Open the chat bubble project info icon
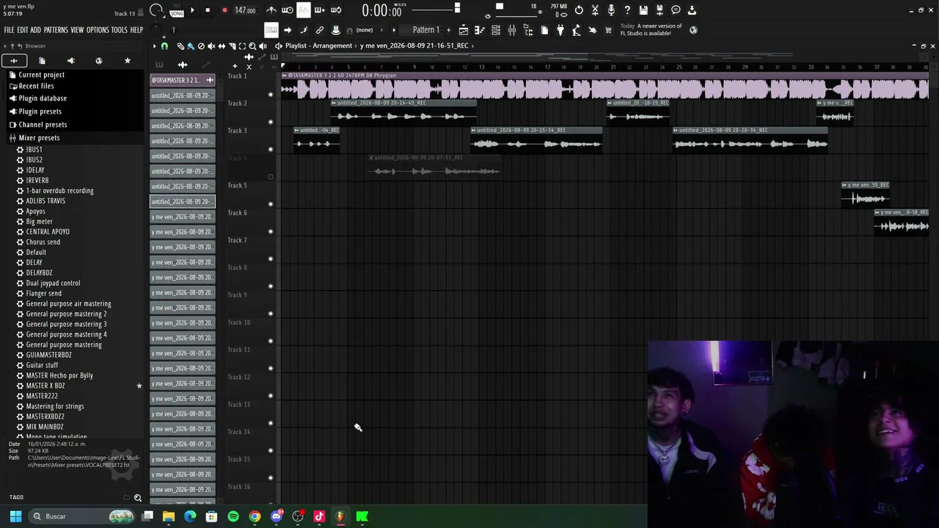This screenshot has height=528, width=939. coord(676,10)
